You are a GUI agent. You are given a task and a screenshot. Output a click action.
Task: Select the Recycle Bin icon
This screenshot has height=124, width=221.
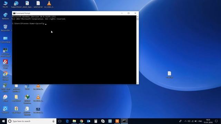click(x=6, y=28)
